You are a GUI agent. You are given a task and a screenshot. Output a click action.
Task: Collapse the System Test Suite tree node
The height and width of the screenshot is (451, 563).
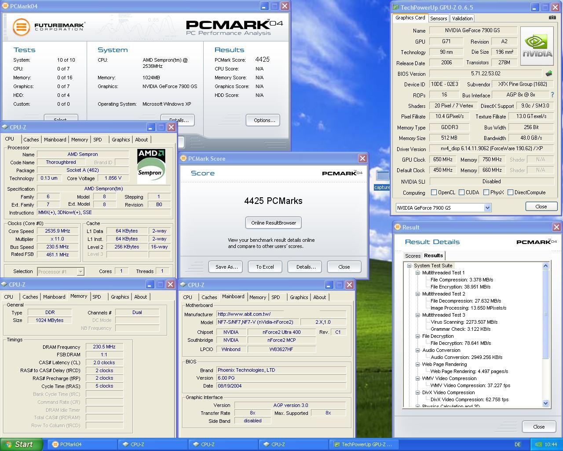409,266
